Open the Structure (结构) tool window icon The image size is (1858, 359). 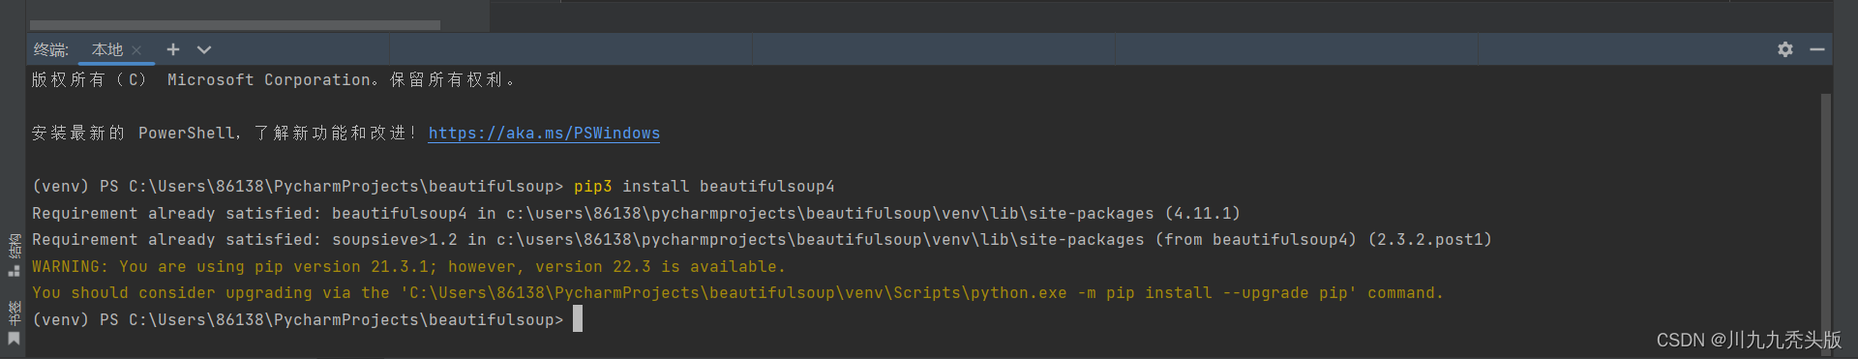click(x=14, y=254)
